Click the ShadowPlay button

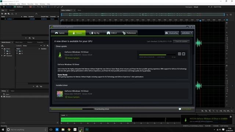pyautogui.click(x=172, y=33)
